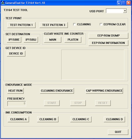Run TEST PATTERN 3 print
Viewport: 132px width, 139px height.
54,25
